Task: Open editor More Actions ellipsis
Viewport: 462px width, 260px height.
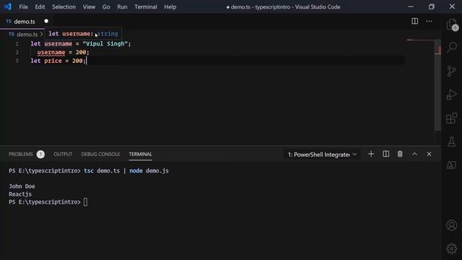Action: 429,21
